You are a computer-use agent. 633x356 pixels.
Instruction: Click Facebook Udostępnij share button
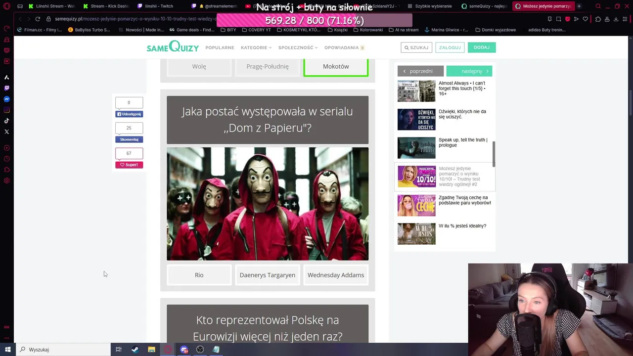click(x=129, y=114)
